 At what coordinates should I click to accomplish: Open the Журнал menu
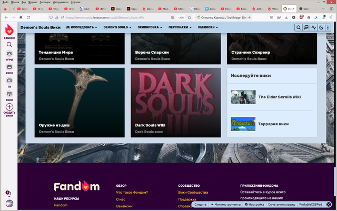(x=33, y=2)
